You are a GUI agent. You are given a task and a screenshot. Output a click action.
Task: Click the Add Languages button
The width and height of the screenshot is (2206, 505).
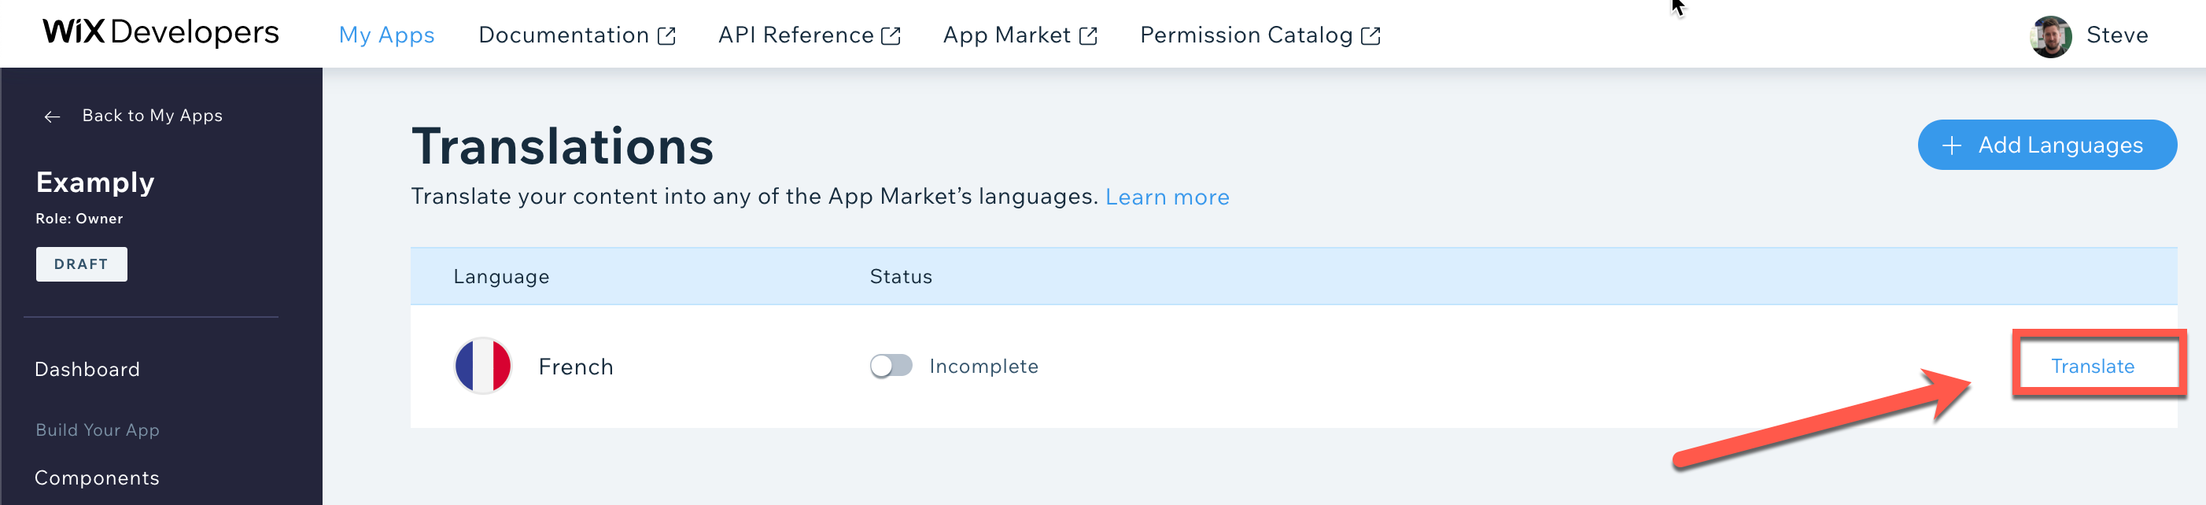click(2047, 145)
